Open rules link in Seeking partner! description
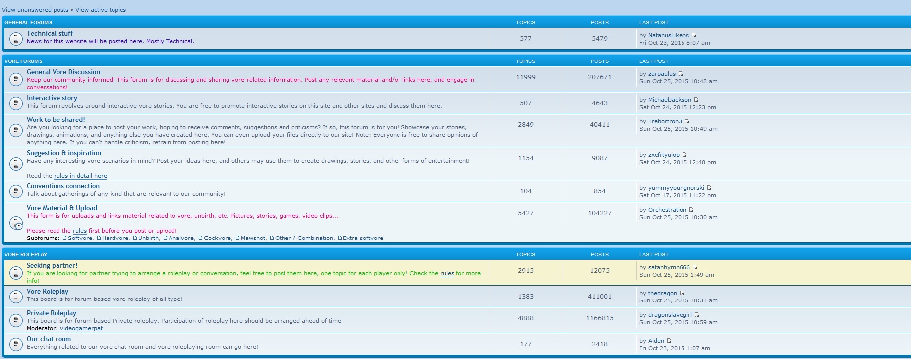The image size is (911, 359). (447, 273)
